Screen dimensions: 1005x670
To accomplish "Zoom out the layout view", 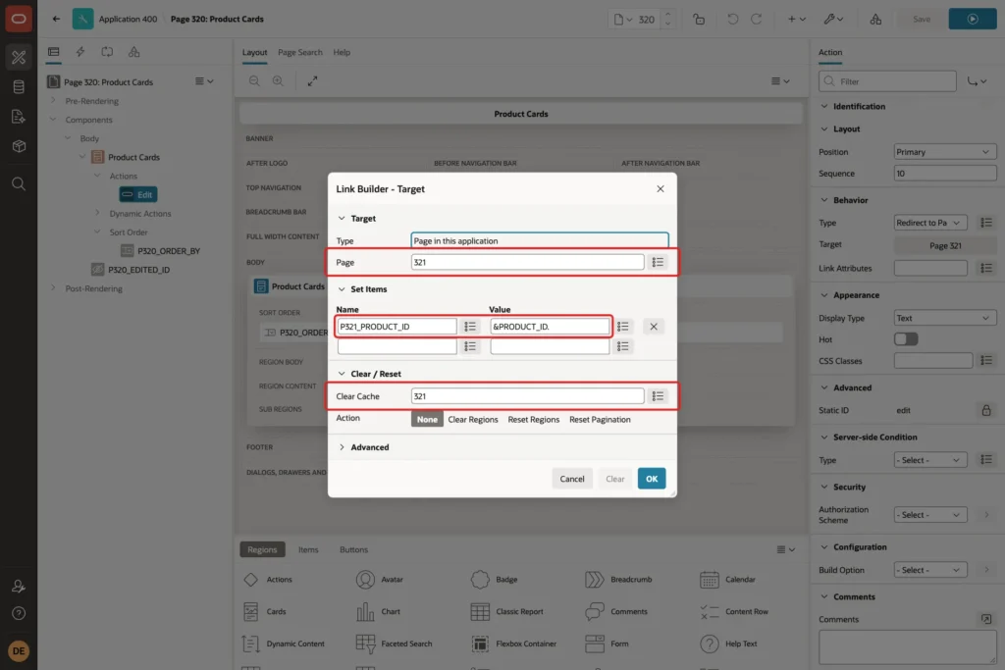I will click(254, 80).
